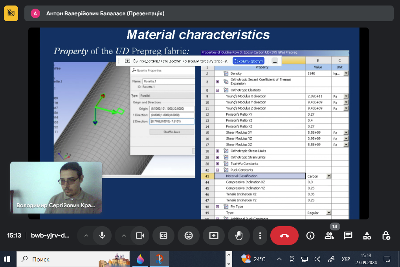Toggle the camera on or off
400x267 pixels.
139,236
